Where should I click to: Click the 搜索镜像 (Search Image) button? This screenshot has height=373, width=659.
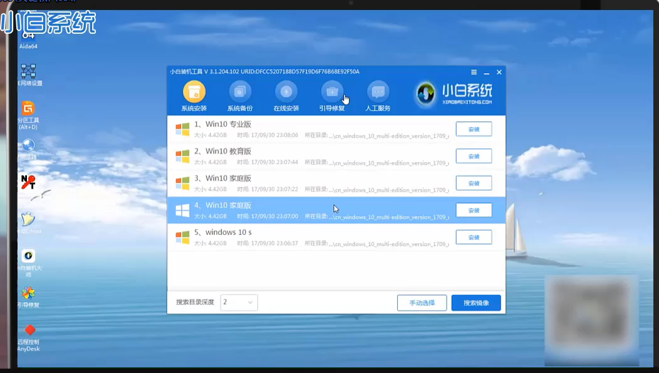476,302
